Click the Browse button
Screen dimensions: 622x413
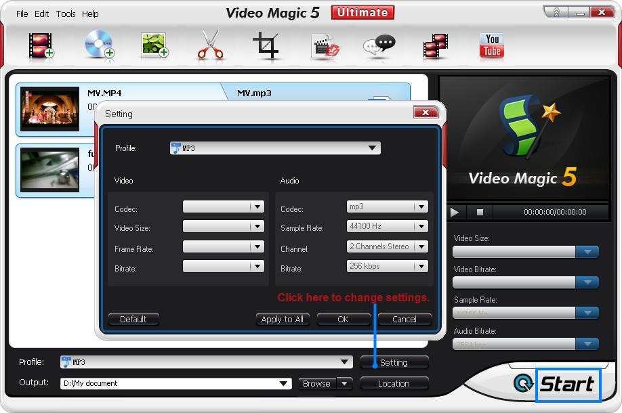click(x=317, y=383)
